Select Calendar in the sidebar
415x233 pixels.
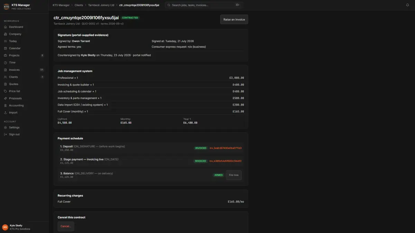(24, 48)
